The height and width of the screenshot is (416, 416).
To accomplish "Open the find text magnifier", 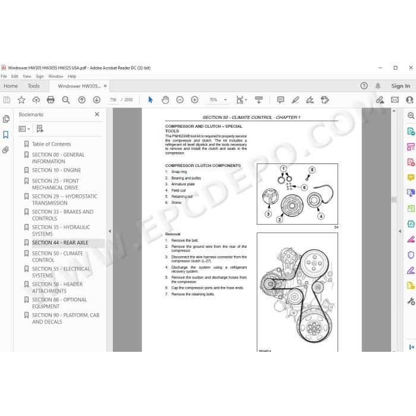I will [66, 100].
